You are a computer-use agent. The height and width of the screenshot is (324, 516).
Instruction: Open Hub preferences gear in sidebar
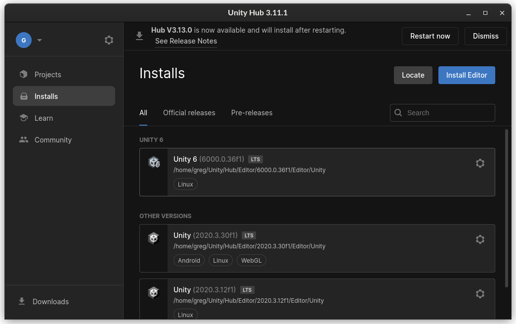[x=109, y=40]
